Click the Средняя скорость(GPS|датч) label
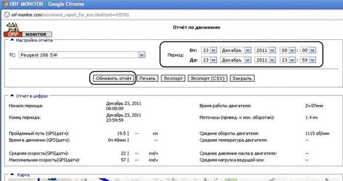This screenshot has width=343, height=181. (39, 153)
